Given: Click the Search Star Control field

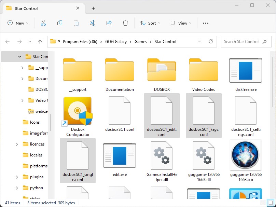Looking at the screenshot, I should tap(246, 42).
